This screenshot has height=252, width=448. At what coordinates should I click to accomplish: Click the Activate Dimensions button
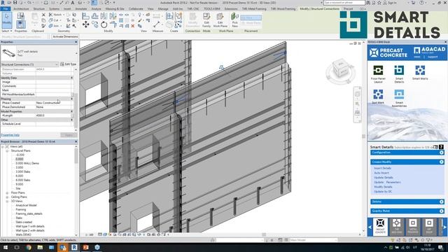[65, 36]
